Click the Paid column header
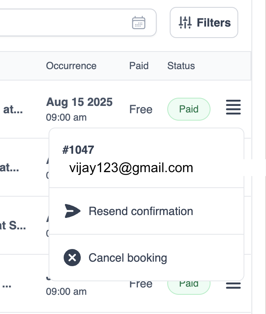This screenshot has height=314, width=266. click(139, 66)
